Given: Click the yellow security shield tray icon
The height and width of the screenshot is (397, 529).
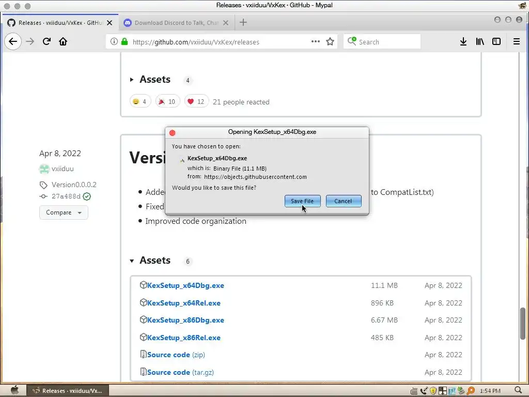Looking at the screenshot, I should pos(433,391).
